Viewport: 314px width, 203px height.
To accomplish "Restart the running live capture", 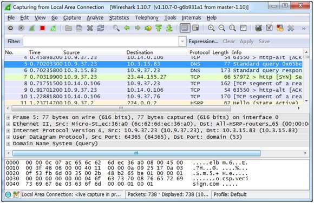I will [x=53, y=28].
